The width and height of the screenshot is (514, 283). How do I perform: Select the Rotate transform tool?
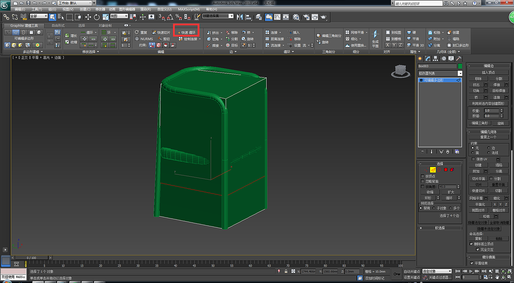point(97,17)
